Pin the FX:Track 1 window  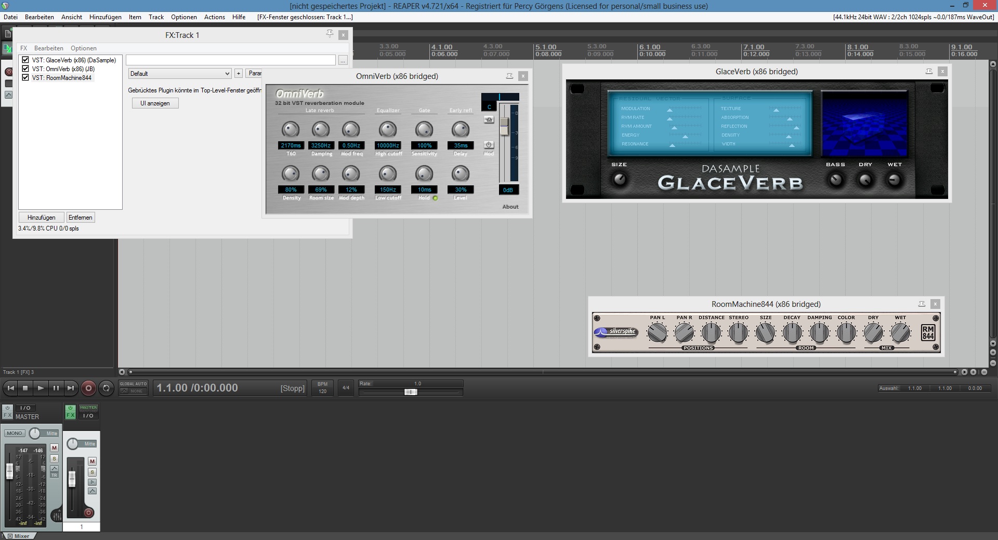330,34
